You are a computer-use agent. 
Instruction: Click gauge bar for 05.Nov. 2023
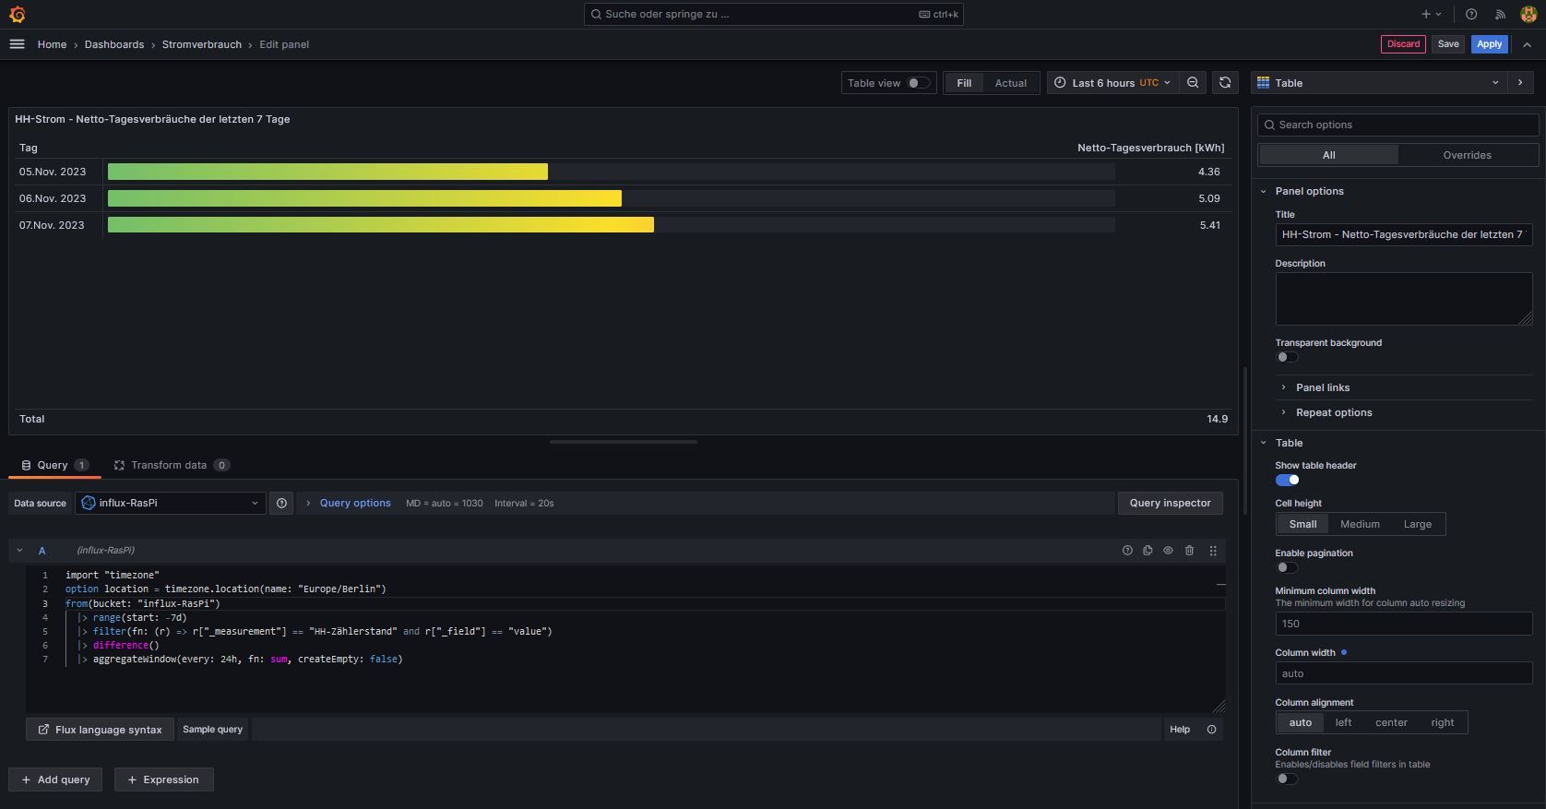click(327, 172)
